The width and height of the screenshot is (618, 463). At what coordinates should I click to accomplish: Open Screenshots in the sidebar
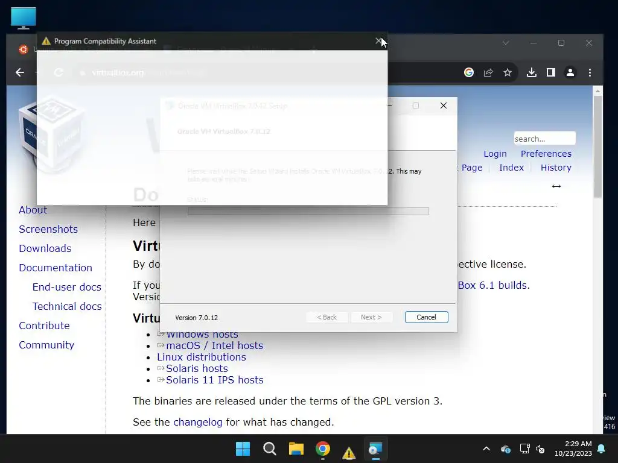[x=48, y=229]
